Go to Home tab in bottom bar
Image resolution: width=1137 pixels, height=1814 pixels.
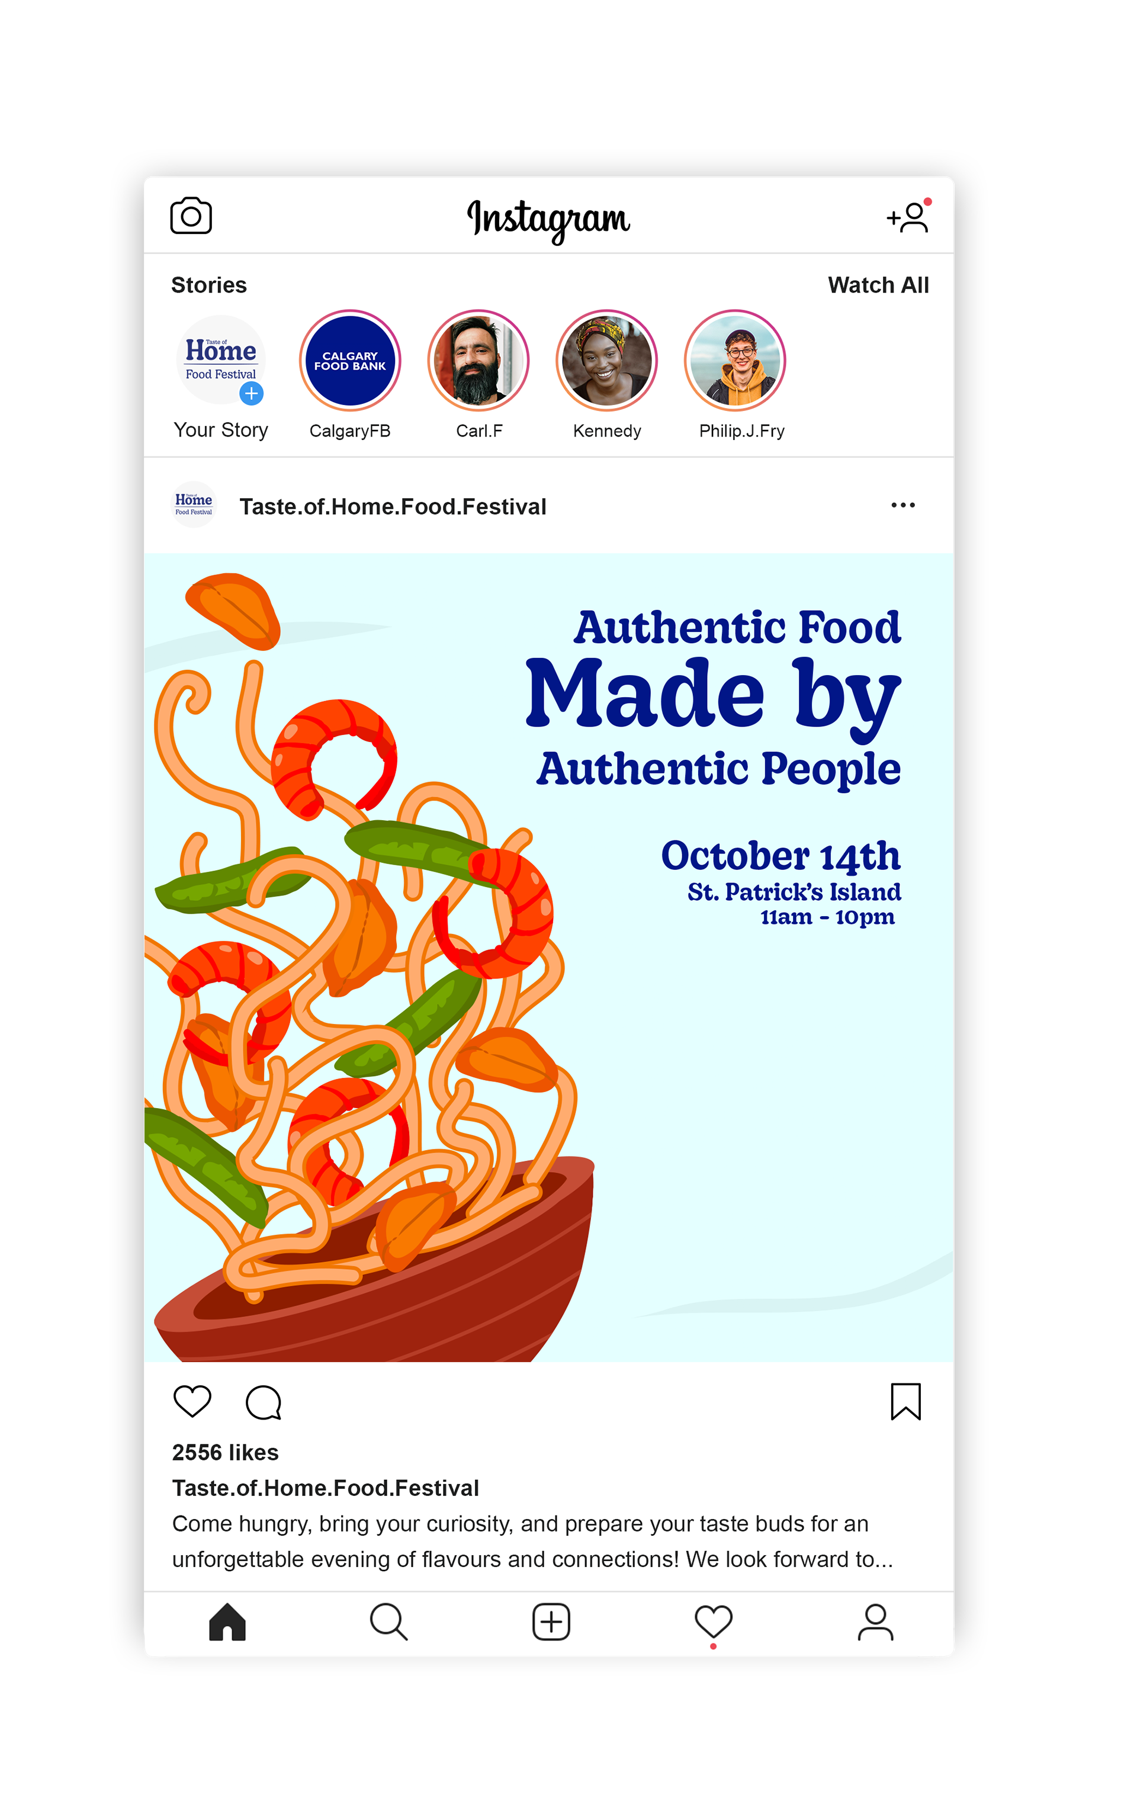pyautogui.click(x=227, y=1622)
